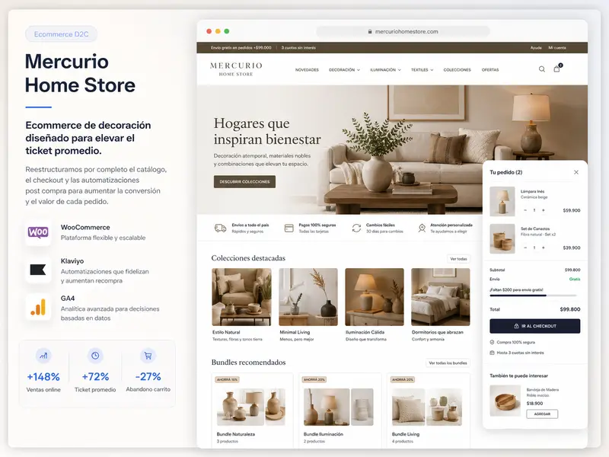
Task: Click the 3 cuotas sin interés announcement text
Action: (x=298, y=48)
